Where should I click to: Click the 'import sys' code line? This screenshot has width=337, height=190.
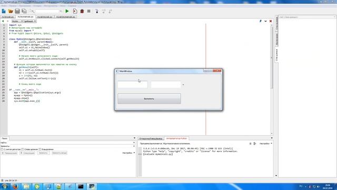15,25
